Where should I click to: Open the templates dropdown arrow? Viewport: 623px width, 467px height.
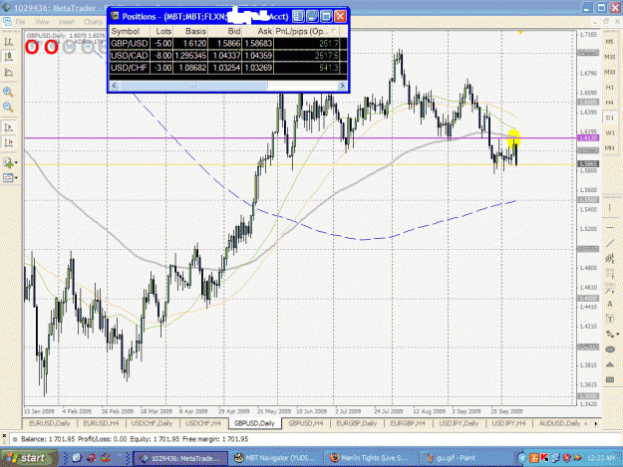(x=16, y=178)
